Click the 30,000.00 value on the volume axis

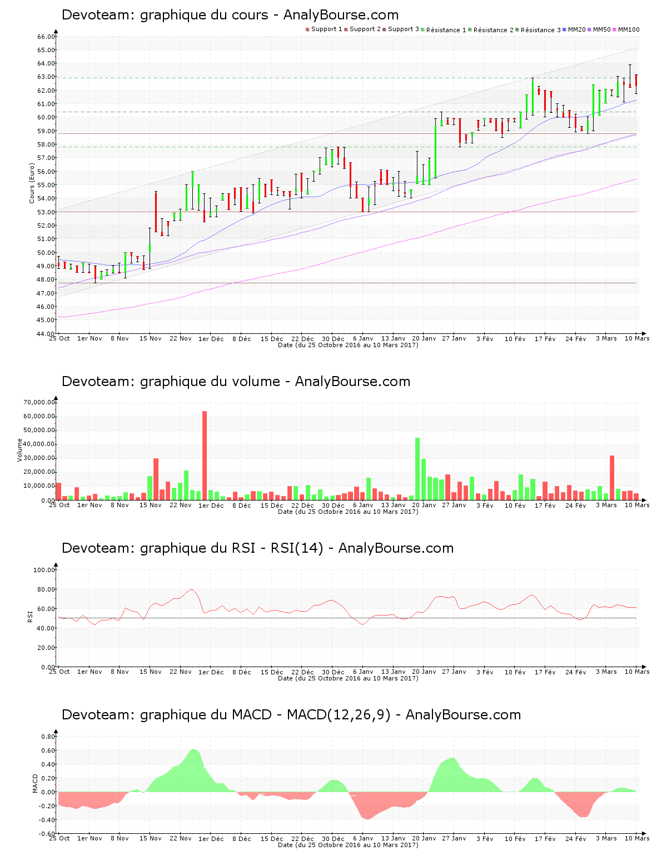(39, 458)
